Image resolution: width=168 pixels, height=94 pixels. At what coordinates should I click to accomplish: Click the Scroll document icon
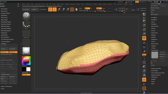click(x=144, y=21)
